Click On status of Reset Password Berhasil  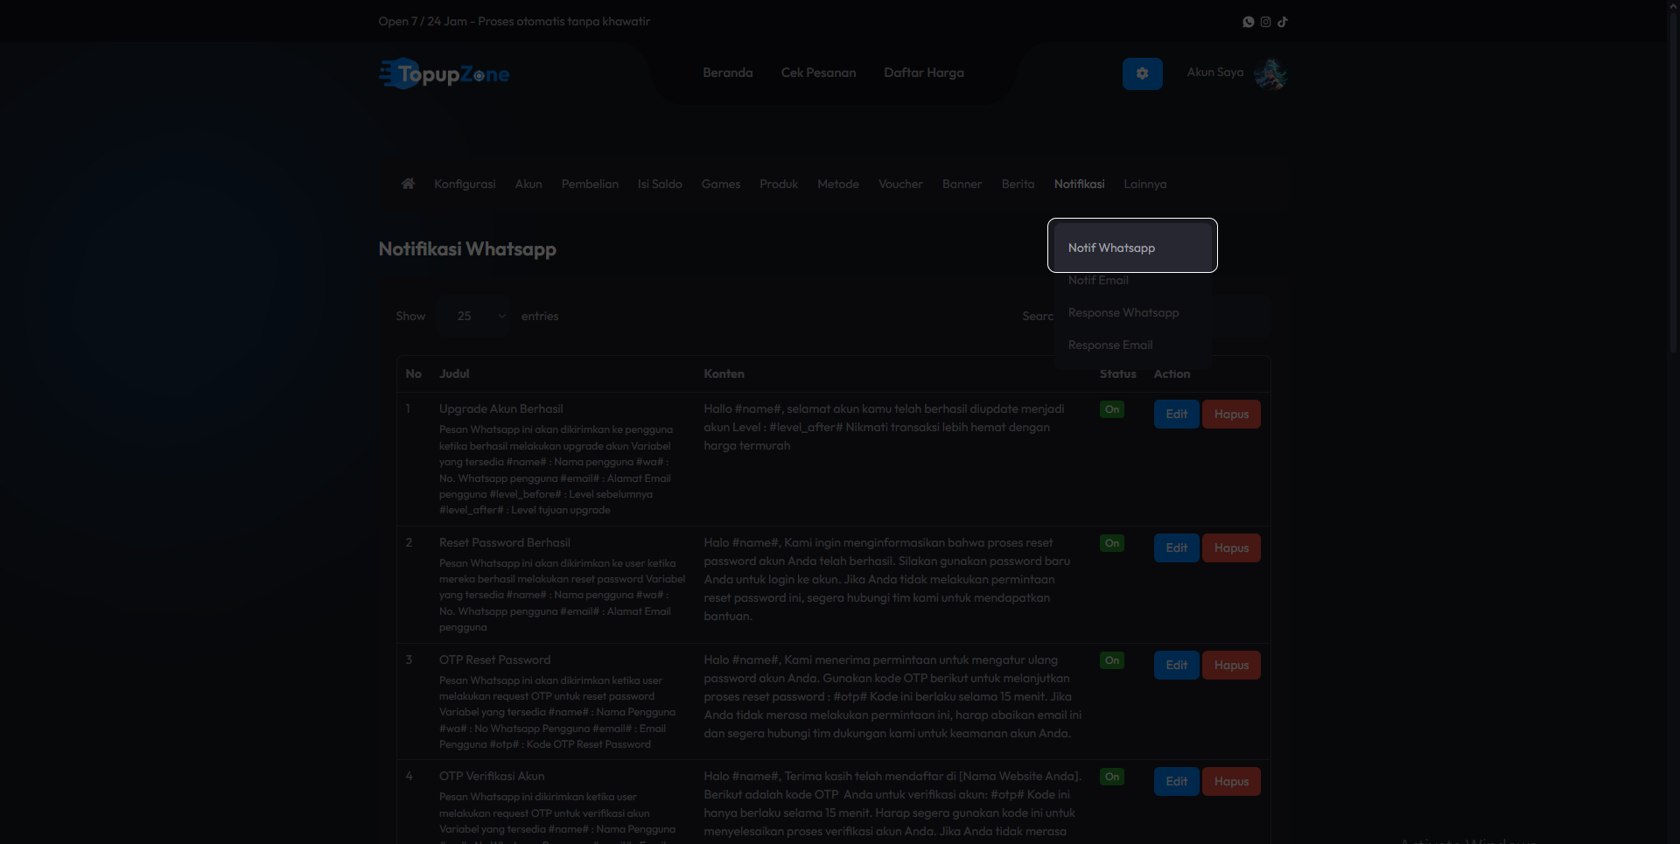click(1112, 543)
